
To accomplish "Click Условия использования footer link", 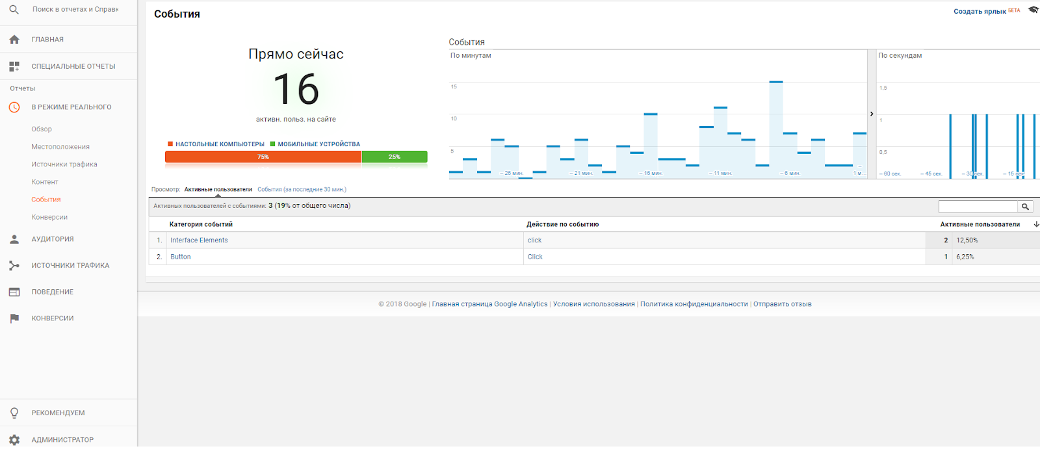I will (593, 304).
